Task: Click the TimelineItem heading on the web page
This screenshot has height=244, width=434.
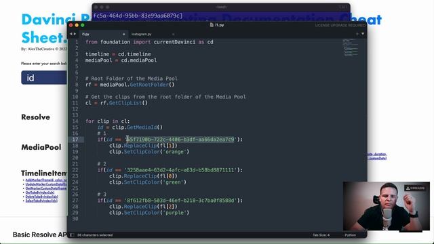Action: [x=44, y=174]
